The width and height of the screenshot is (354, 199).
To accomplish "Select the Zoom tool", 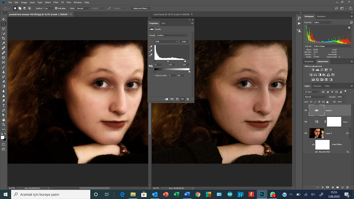I will pos(4,124).
